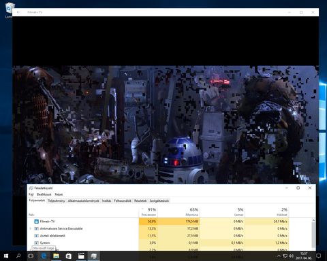
Task: Click the 24,1 Mb/s network cell
Action: pyautogui.click(x=267, y=222)
